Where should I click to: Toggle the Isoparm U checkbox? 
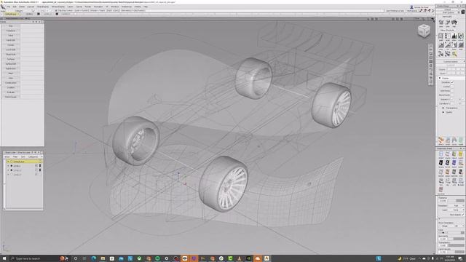tap(452, 100)
